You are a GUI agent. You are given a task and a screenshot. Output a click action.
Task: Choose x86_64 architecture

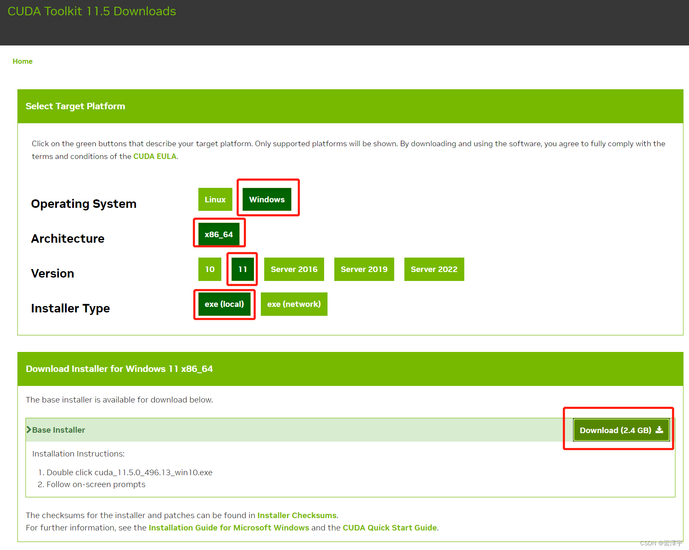(219, 234)
